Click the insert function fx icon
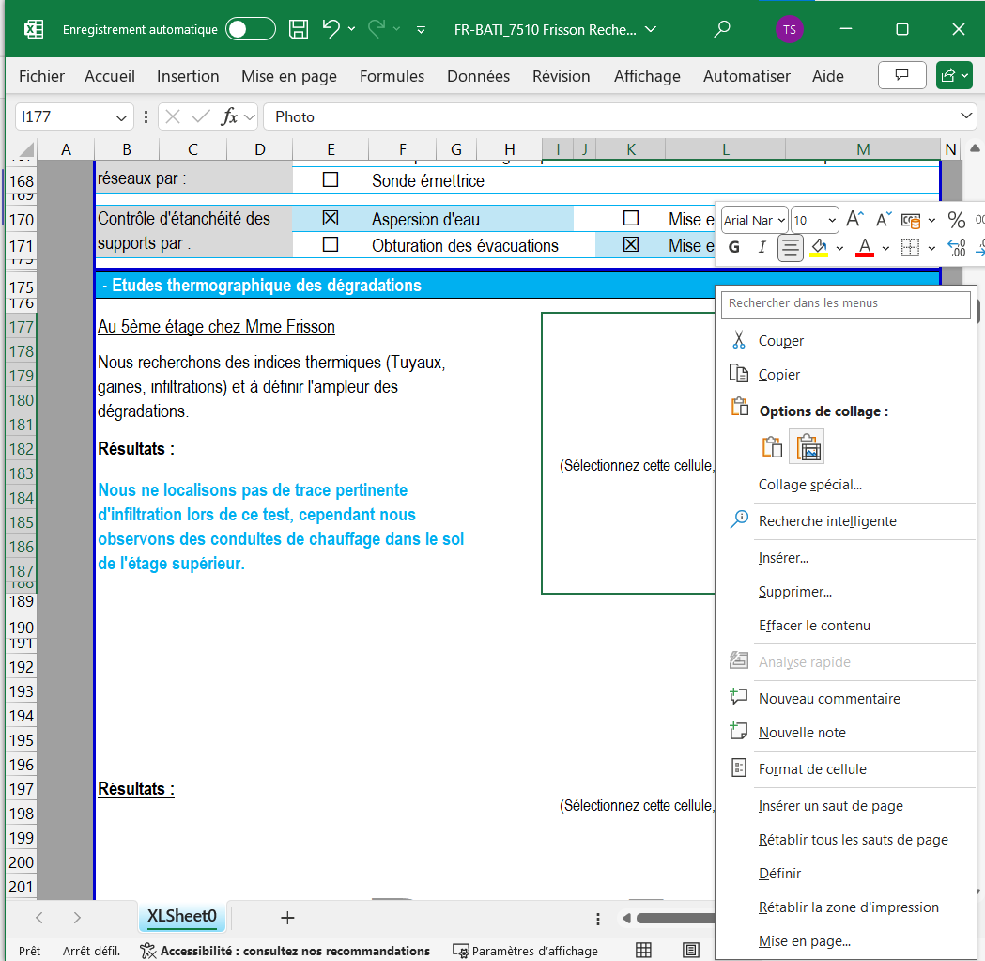The image size is (985, 961). (229, 116)
